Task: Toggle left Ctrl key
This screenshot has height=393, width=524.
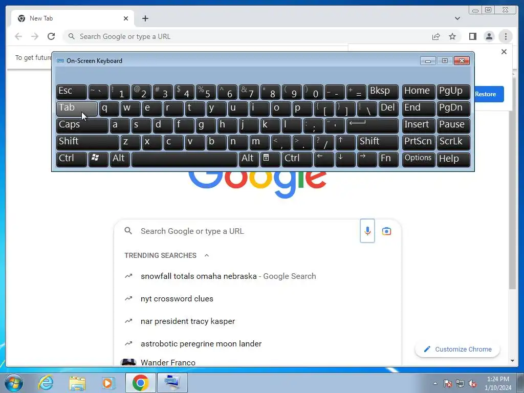Action: tap(72, 159)
